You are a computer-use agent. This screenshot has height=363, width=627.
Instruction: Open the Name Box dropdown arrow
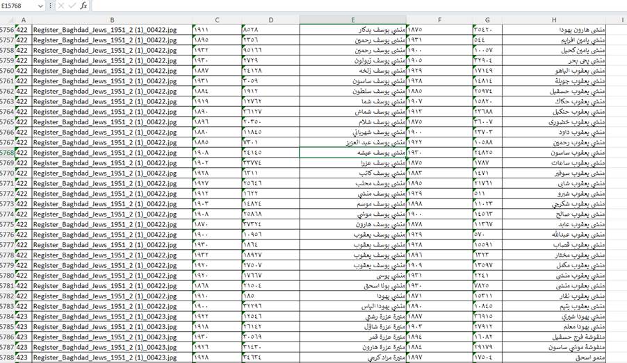pyautogui.click(x=40, y=6)
